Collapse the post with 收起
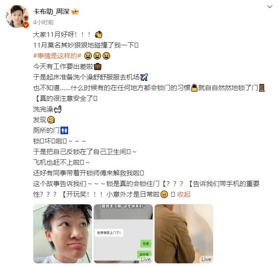 pyautogui.click(x=184, y=194)
